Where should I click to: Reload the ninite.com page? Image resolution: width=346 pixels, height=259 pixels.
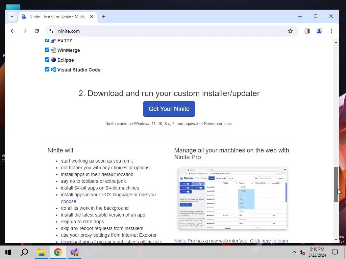37,31
